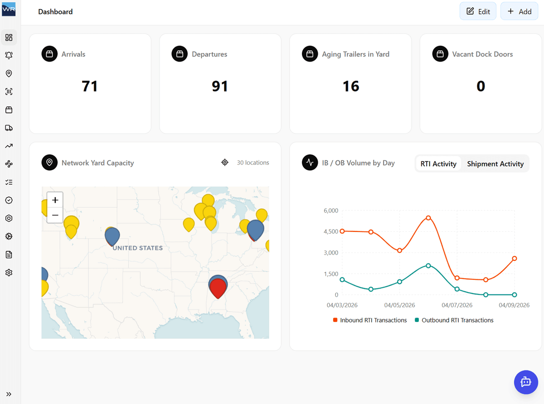Open the barcode scan icon in sidebar
The height and width of the screenshot is (404, 544).
click(9, 91)
